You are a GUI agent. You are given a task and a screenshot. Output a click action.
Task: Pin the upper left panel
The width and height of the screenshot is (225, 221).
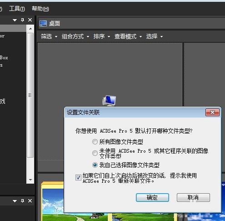(x=22, y=20)
